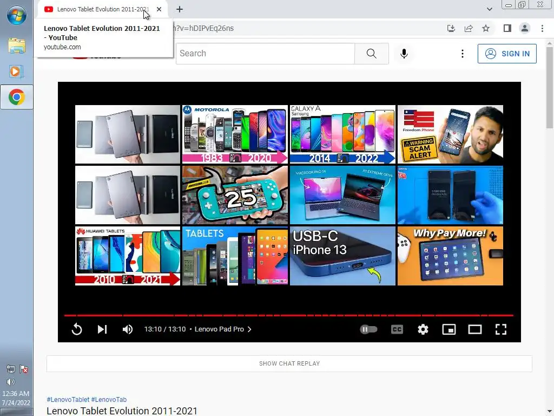Select the Lenovo Tablet Evolution browser tab
554x416 pixels.
click(x=102, y=9)
